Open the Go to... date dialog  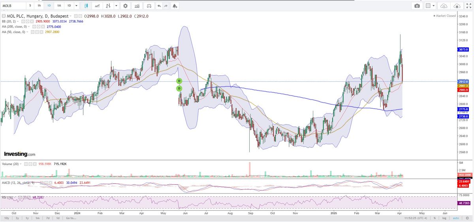[71, 218]
